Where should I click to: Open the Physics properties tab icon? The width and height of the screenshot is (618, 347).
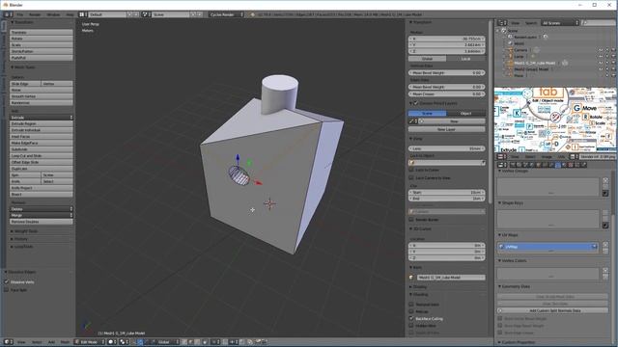(583, 165)
